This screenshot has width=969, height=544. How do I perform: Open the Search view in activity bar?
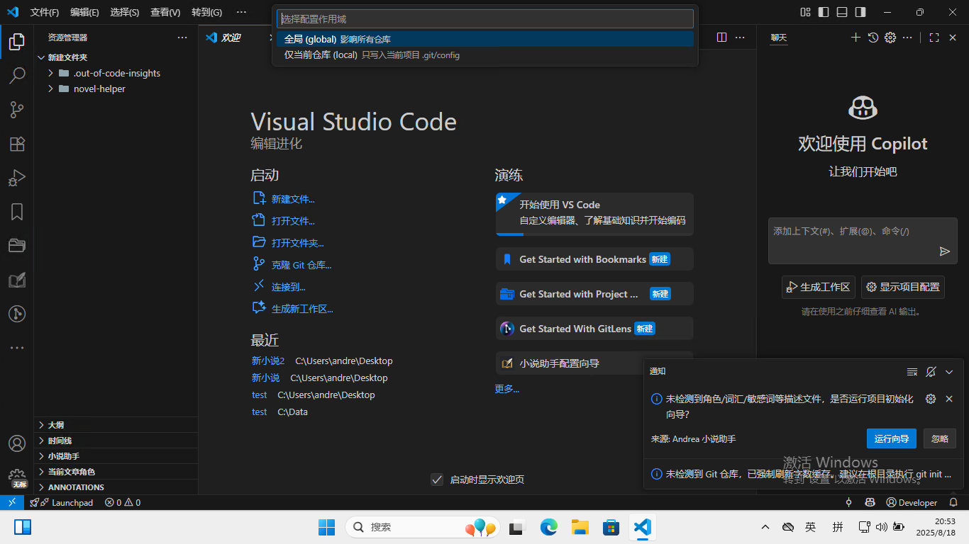(x=17, y=76)
